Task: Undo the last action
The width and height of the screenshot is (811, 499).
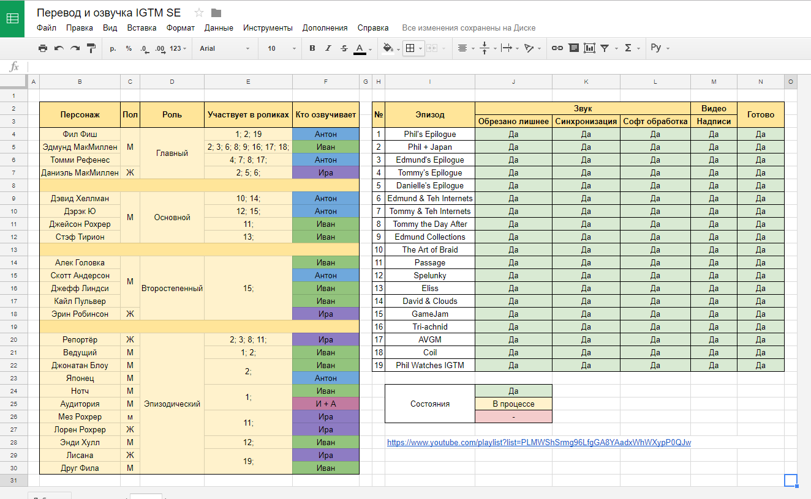Action: (59, 48)
